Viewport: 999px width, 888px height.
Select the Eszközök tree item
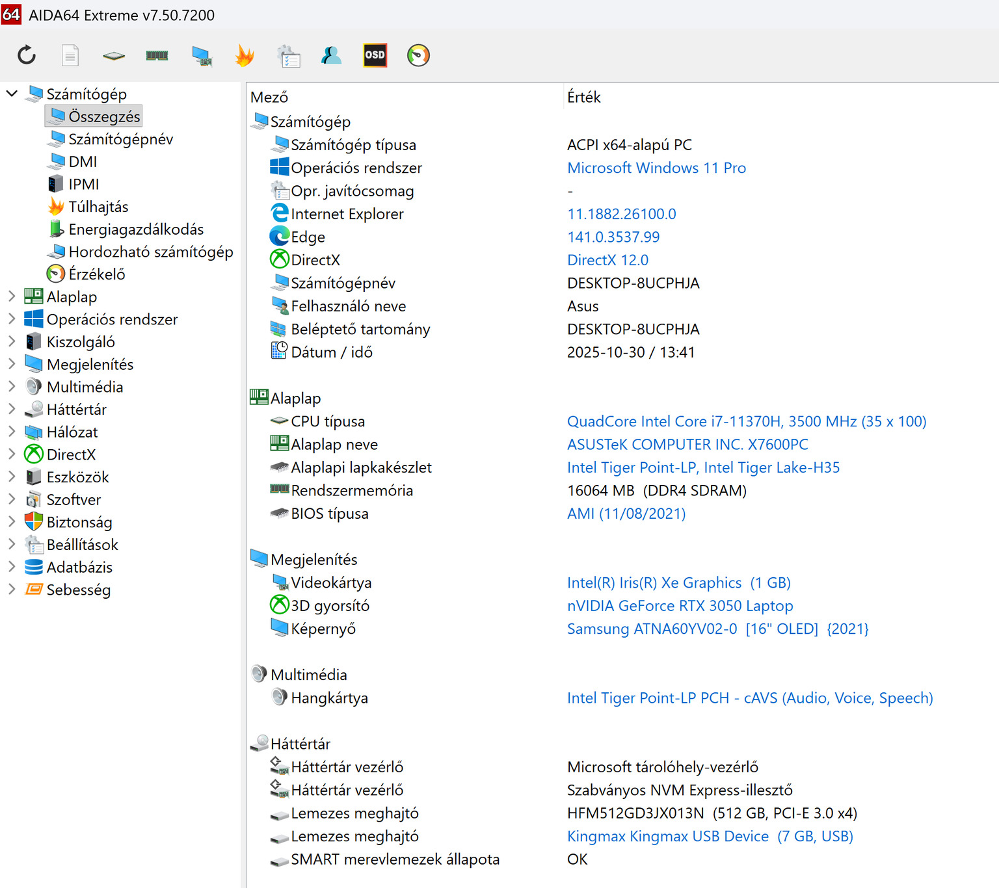coord(66,477)
